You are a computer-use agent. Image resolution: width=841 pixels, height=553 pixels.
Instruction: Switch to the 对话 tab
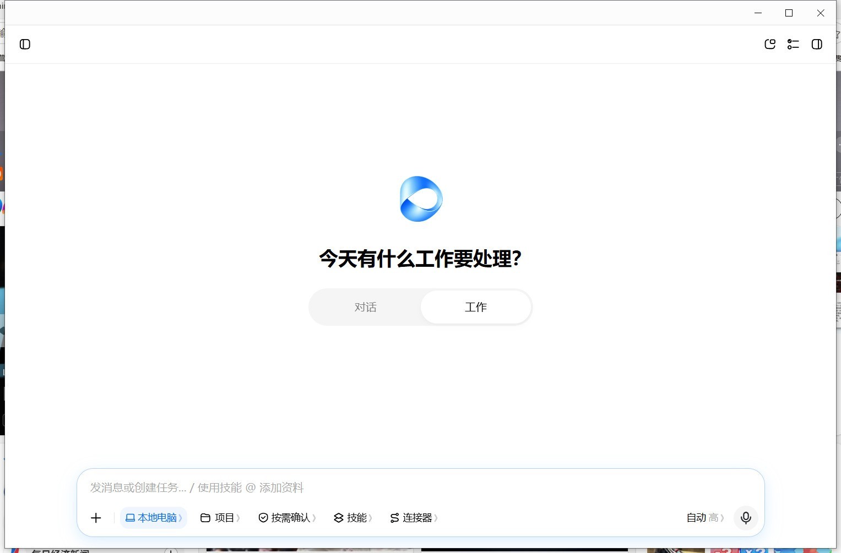[365, 307]
